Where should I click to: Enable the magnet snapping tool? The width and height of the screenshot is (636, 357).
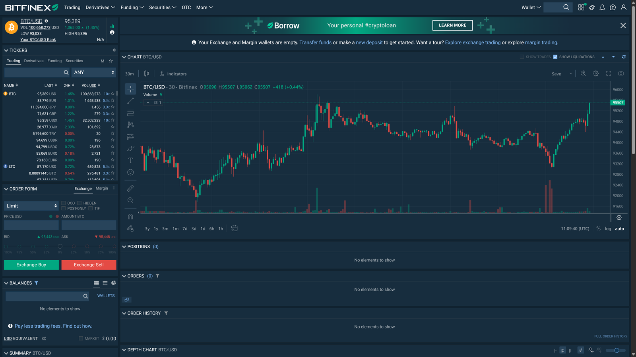point(130,216)
